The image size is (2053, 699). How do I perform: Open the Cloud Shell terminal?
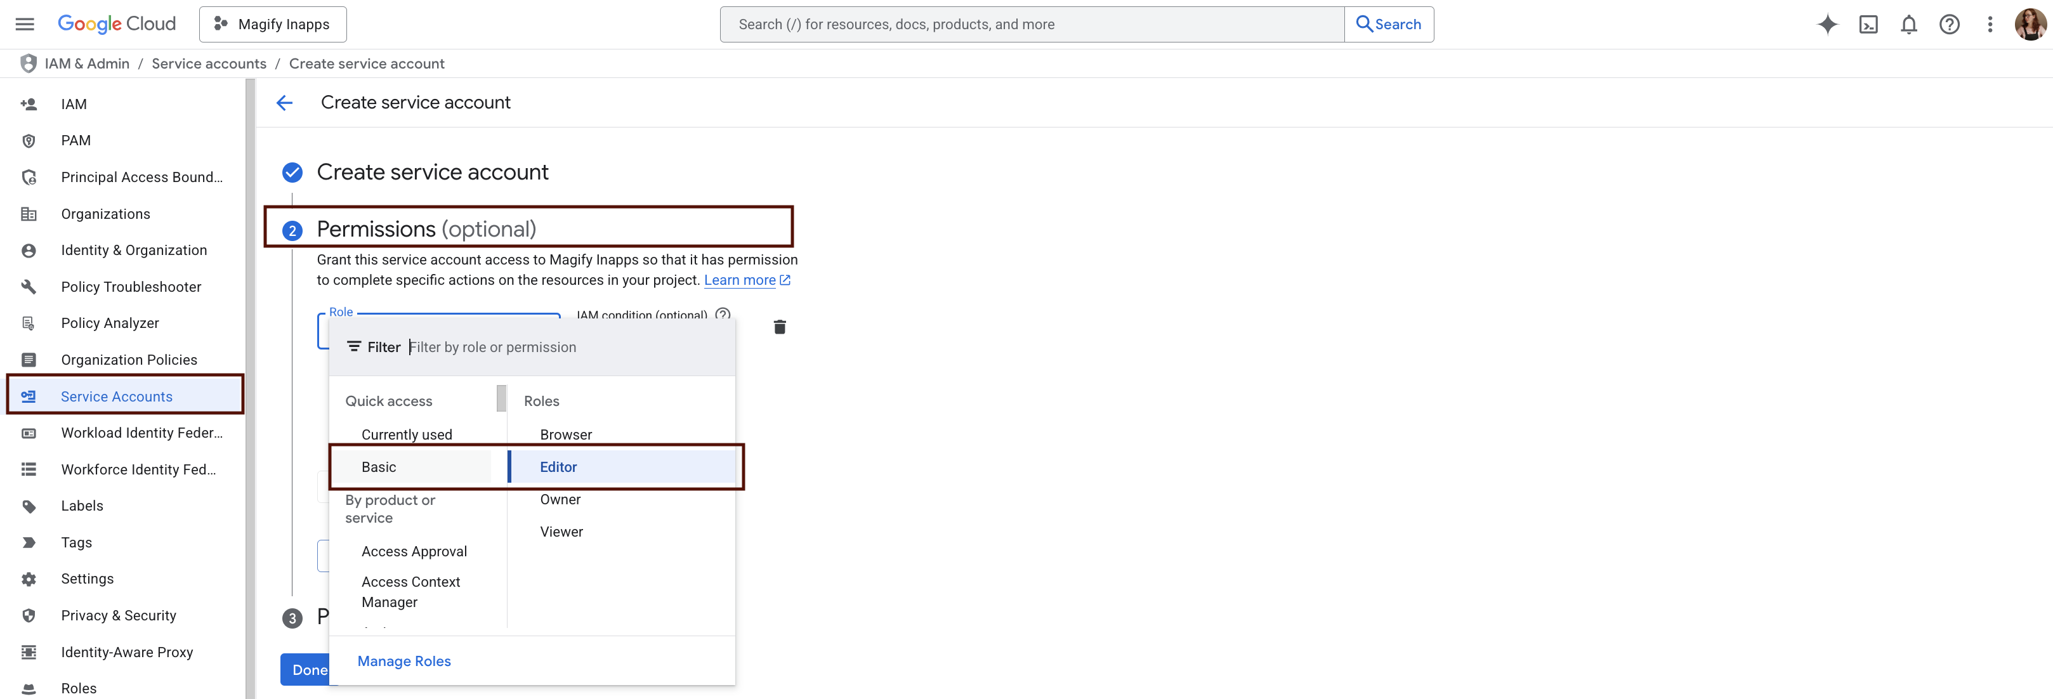click(x=1869, y=24)
